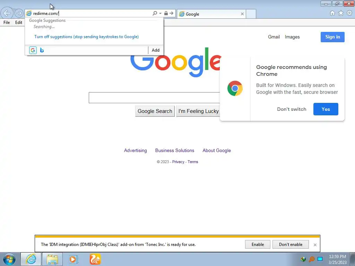Open Windows Explorer from the taskbar

click(52, 259)
